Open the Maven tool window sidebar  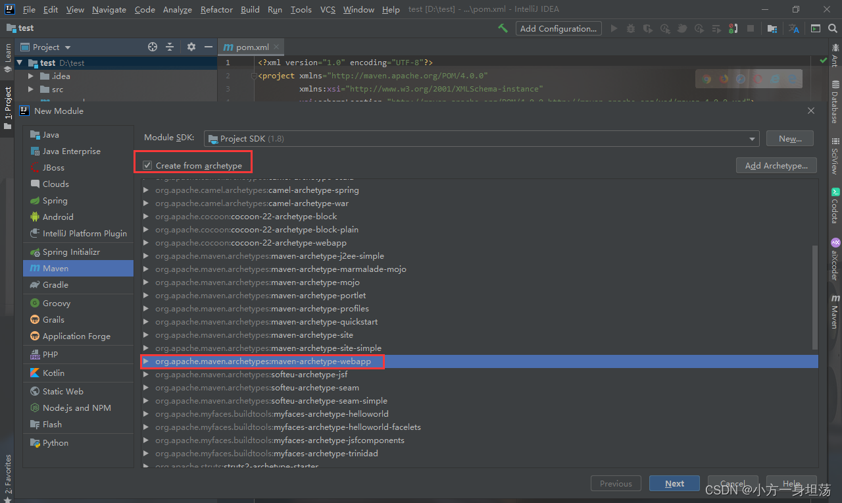(835, 312)
